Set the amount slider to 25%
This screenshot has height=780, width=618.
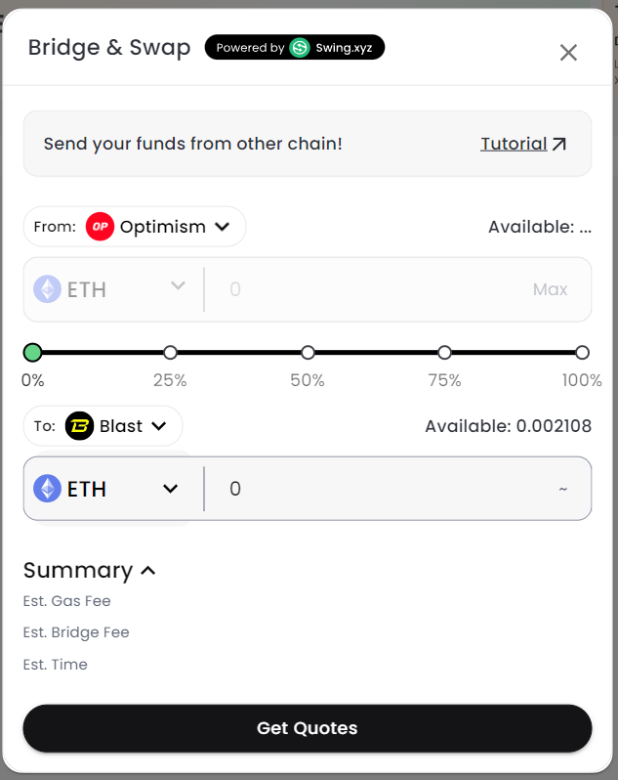pos(170,352)
